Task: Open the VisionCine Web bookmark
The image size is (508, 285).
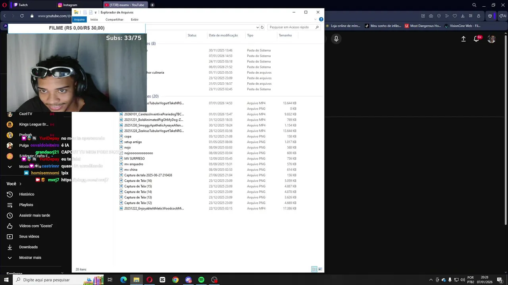Action: point(462,26)
